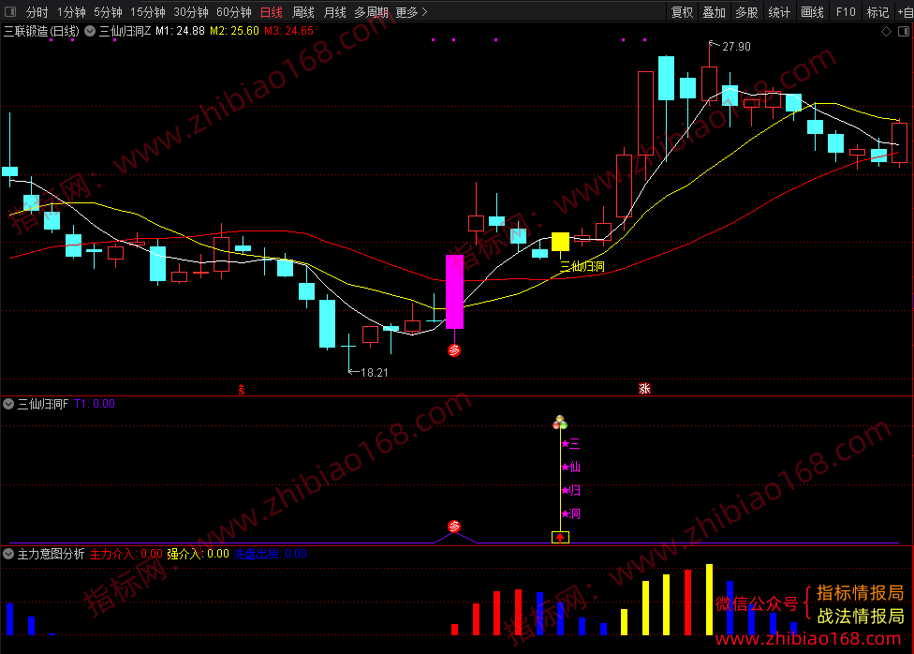Open the 多股 multi-stock view
This screenshot has width=914, height=654.
pos(746,12)
